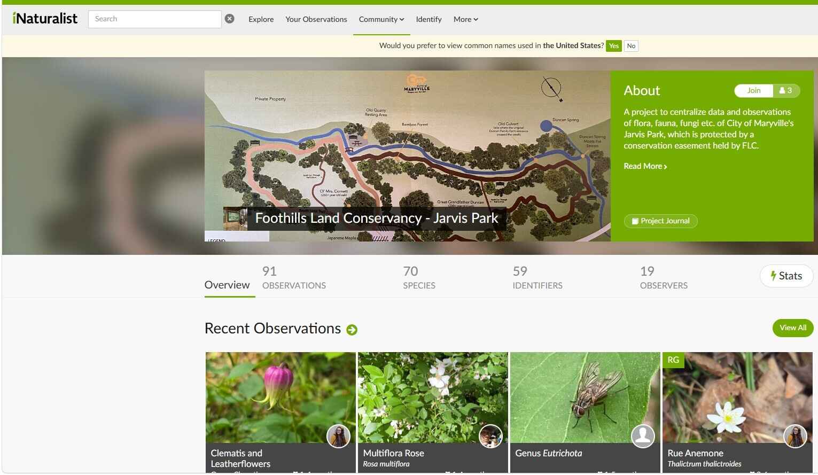This screenshot has height=475, width=818.
Task: Open the Genus Eutrichota fly photo
Action: pos(585,397)
